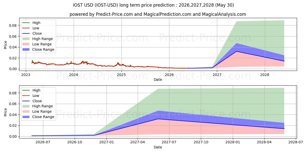The width and height of the screenshot is (307, 153).
Task: Click the pink Low Range swatch in bottom legend
Action: (26, 112)
